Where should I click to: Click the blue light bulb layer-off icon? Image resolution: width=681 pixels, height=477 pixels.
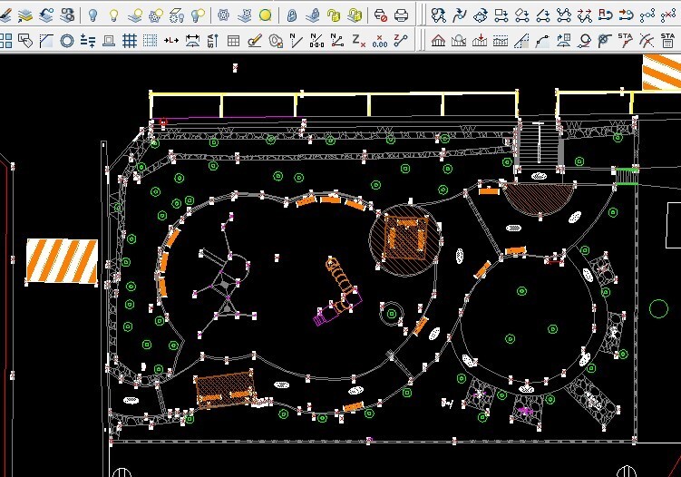pyautogui.click(x=92, y=15)
